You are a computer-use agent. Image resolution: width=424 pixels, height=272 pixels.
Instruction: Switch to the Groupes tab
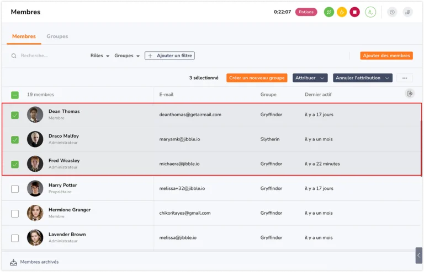point(57,36)
